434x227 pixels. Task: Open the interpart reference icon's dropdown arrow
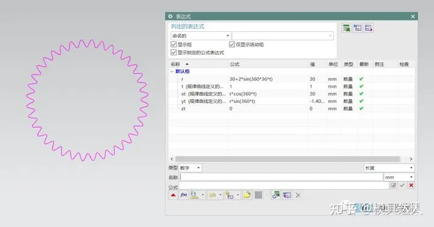pyautogui.click(x=237, y=195)
